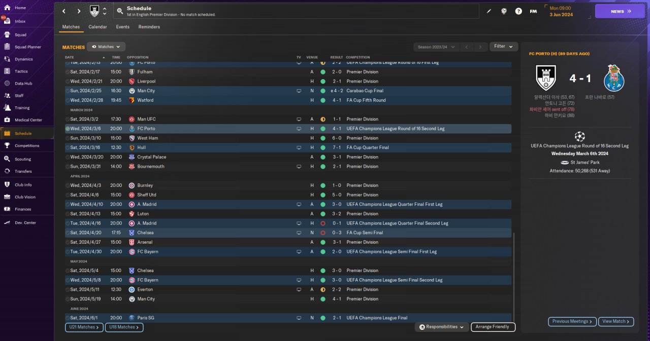The image size is (650, 341).
Task: Open the Matches view dropdown
Action: click(106, 47)
